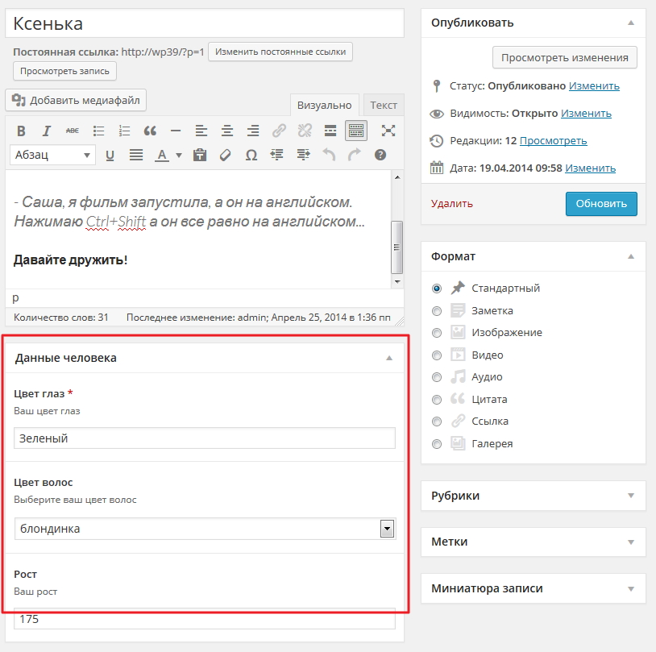The height and width of the screenshot is (652, 656).
Task: Align text center
Action: 227,131
